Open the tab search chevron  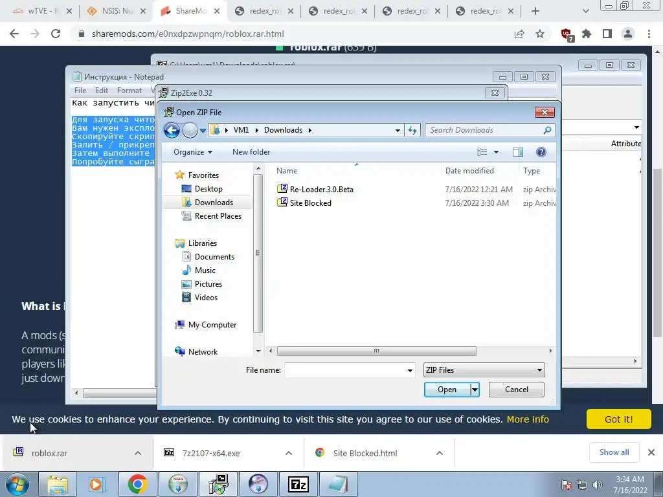[585, 11]
